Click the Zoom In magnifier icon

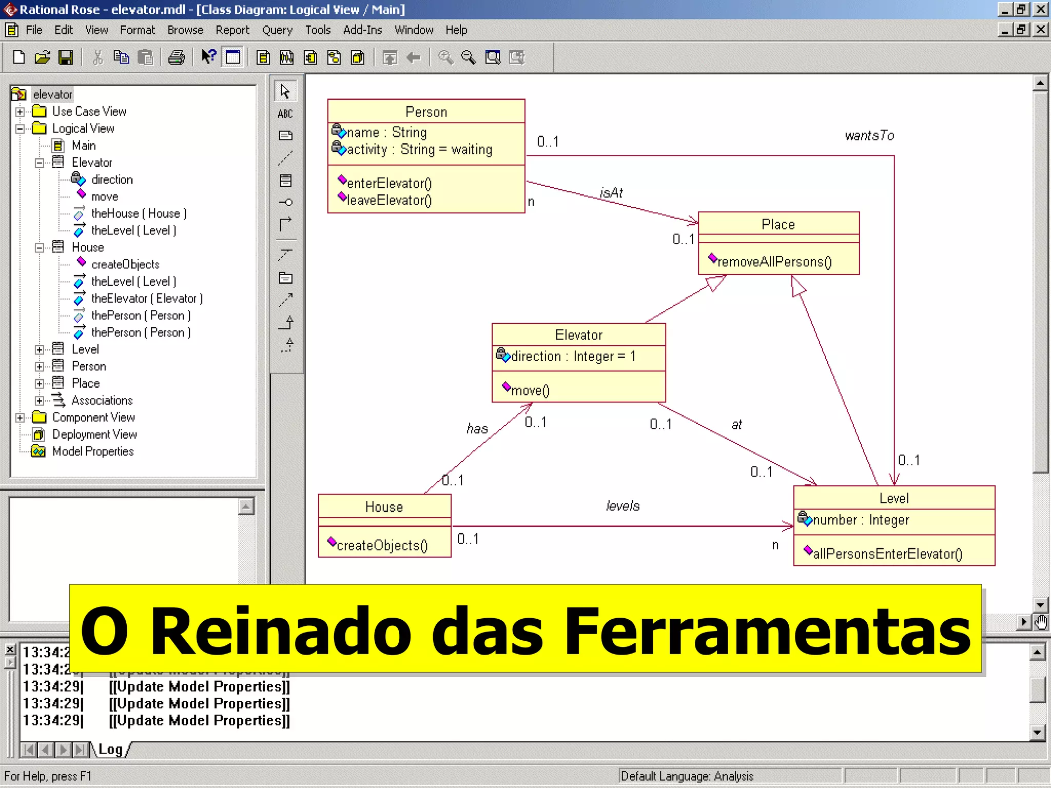pyautogui.click(x=445, y=57)
